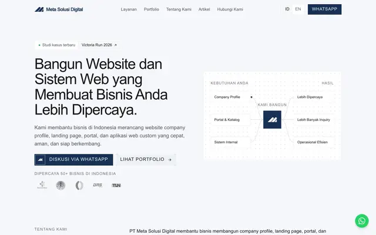The height and width of the screenshot is (235, 376).
Task: Click the paragraph starting Kami membantu bisnis
Action: click(x=110, y=136)
